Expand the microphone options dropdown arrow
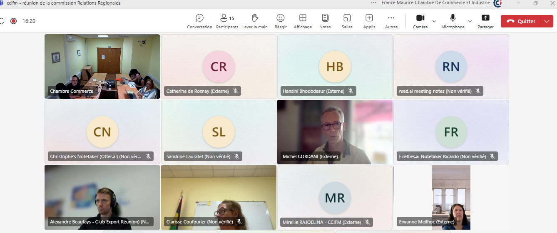557x233 pixels. (470, 21)
